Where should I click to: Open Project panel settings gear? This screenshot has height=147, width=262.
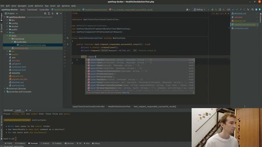pos(57,13)
